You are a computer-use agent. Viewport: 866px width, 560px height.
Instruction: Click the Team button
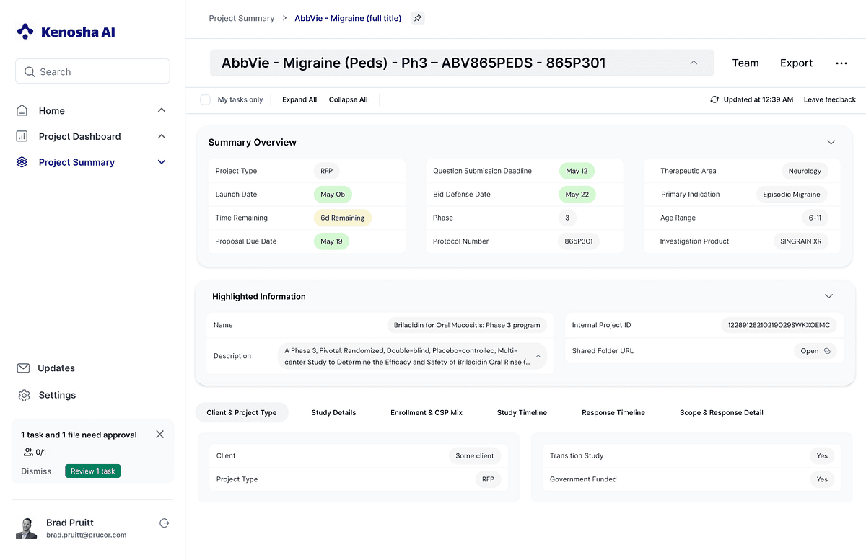(745, 63)
